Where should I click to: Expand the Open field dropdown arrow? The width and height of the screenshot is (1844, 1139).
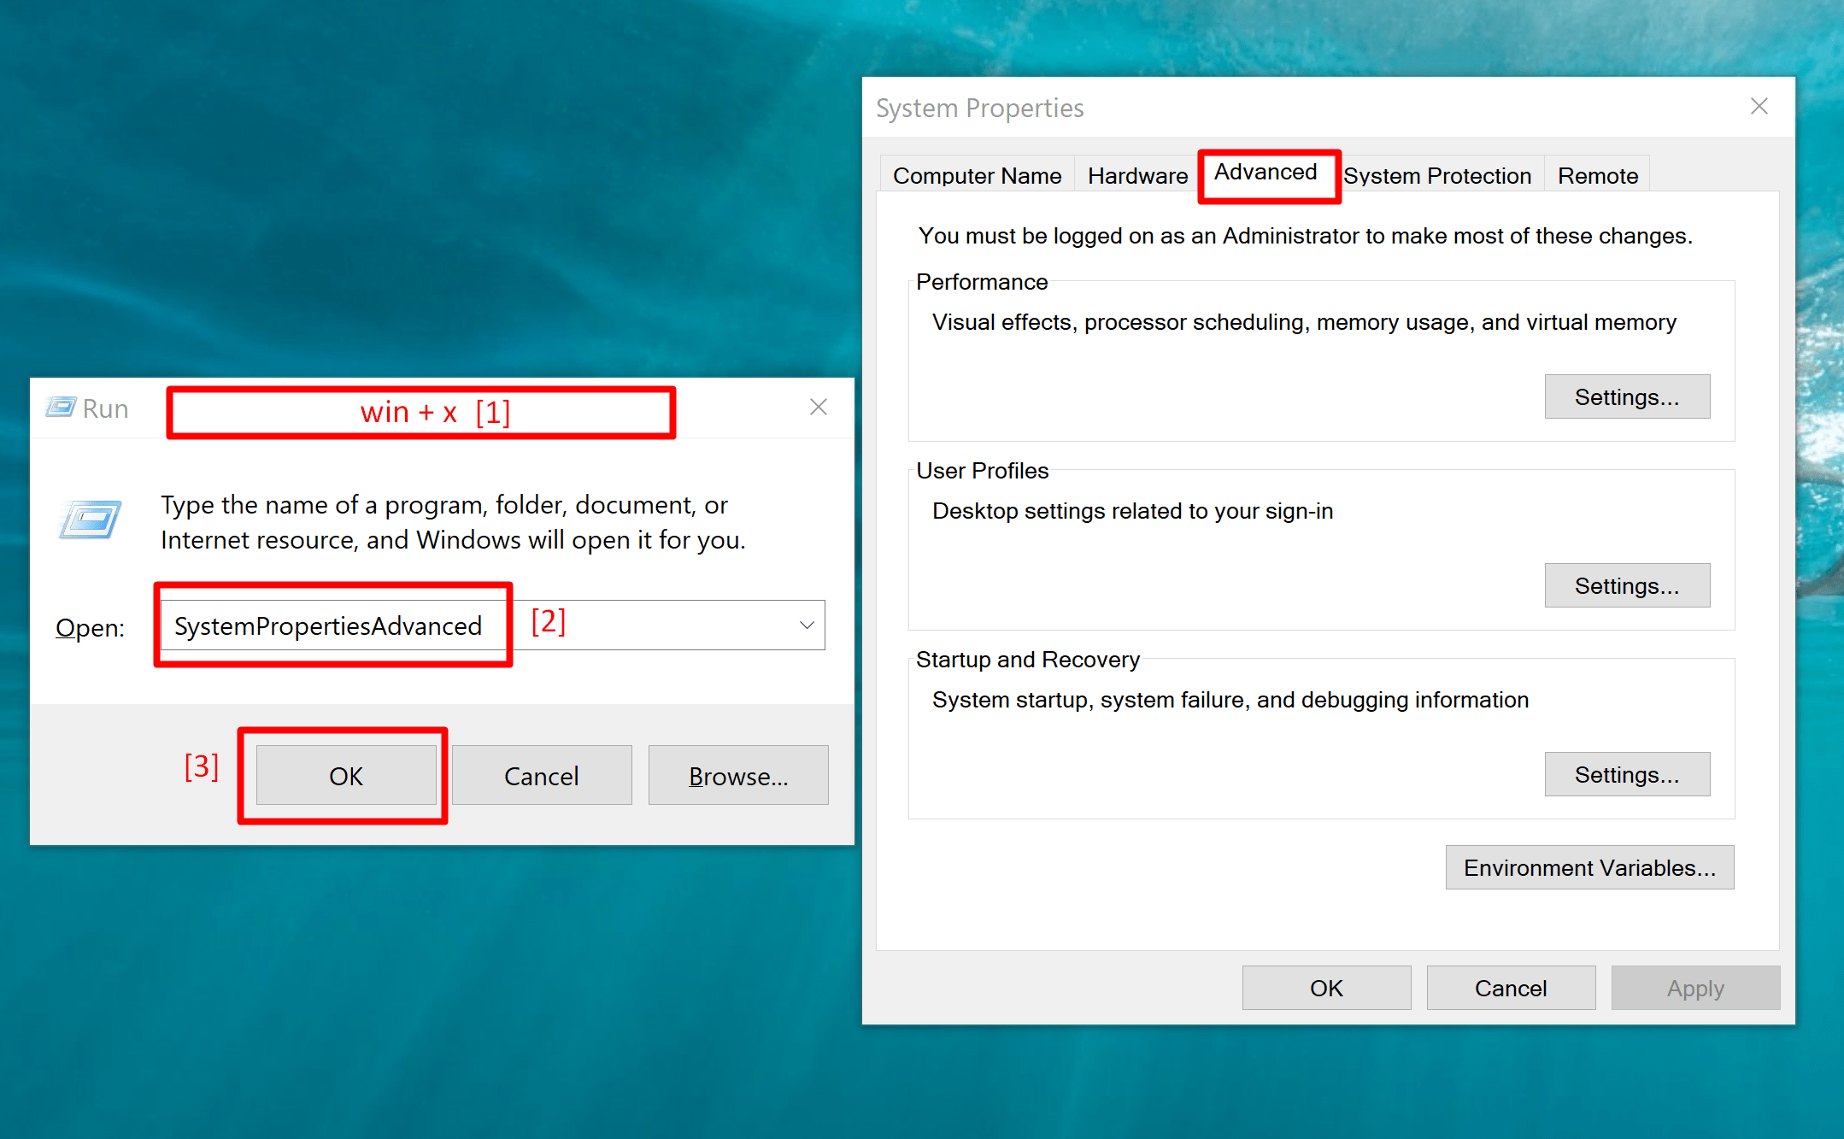point(806,625)
